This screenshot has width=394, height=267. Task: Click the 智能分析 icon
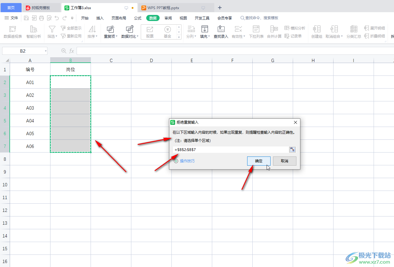pos(34,32)
